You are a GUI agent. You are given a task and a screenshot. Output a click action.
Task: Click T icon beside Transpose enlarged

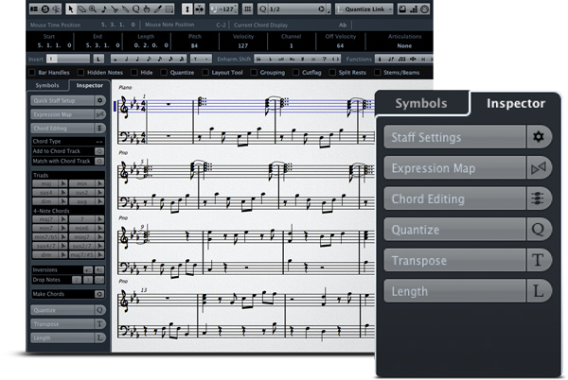[539, 260]
